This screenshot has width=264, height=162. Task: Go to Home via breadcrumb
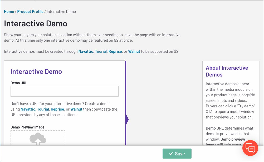(9, 12)
